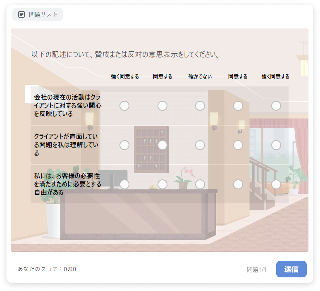
Task: Select left-hand 同意する for クライアントが直面している問題 row
Action: click(162, 145)
